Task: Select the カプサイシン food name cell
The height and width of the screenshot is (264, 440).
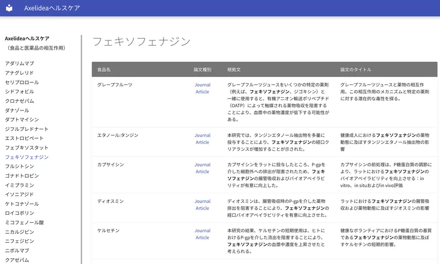Action: tap(111, 164)
